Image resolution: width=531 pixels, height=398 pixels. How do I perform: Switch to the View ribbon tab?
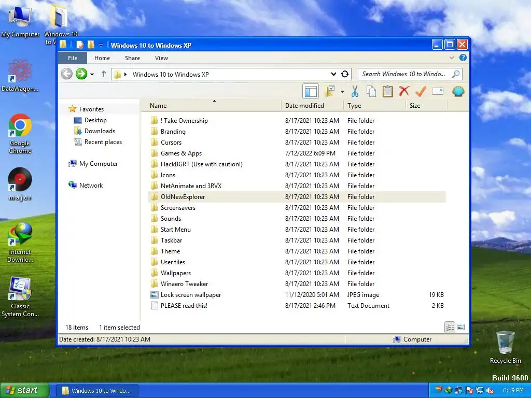(162, 58)
